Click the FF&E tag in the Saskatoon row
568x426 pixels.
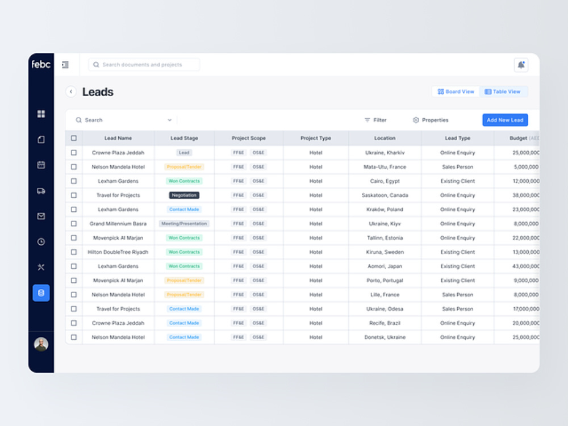click(x=239, y=195)
